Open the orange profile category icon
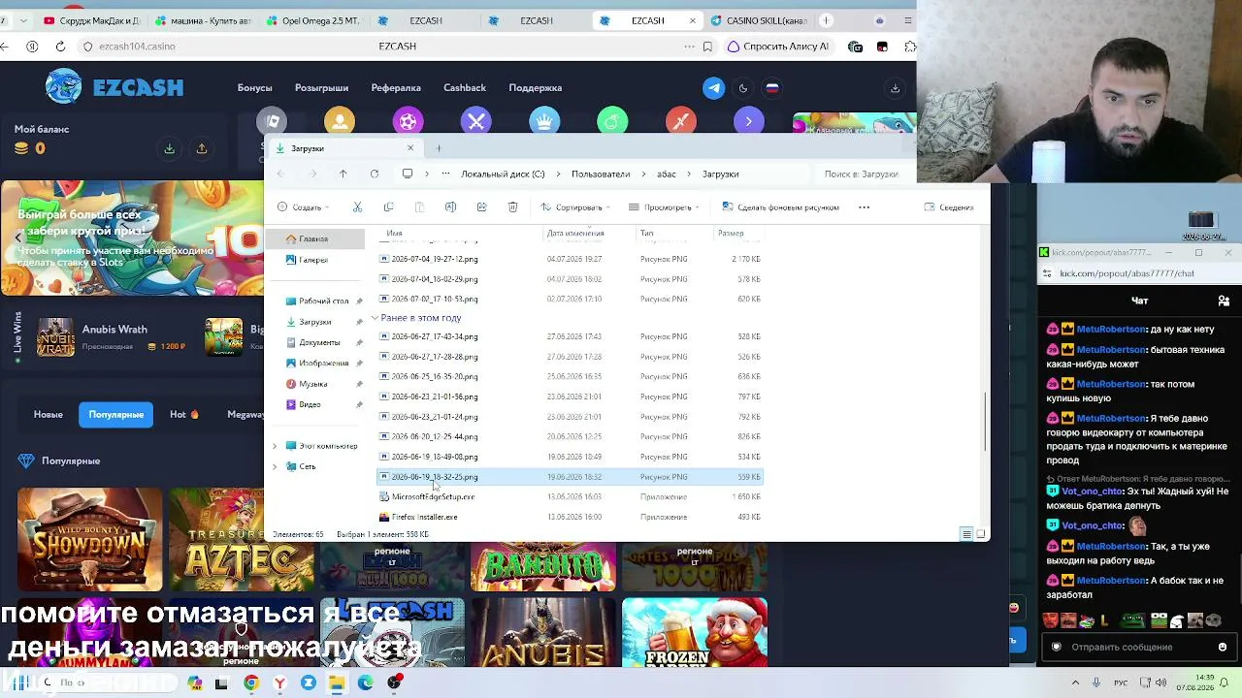 (340, 121)
